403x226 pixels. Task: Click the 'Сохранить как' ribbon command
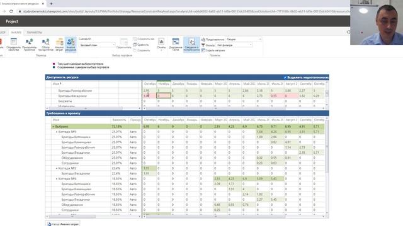(144, 39)
